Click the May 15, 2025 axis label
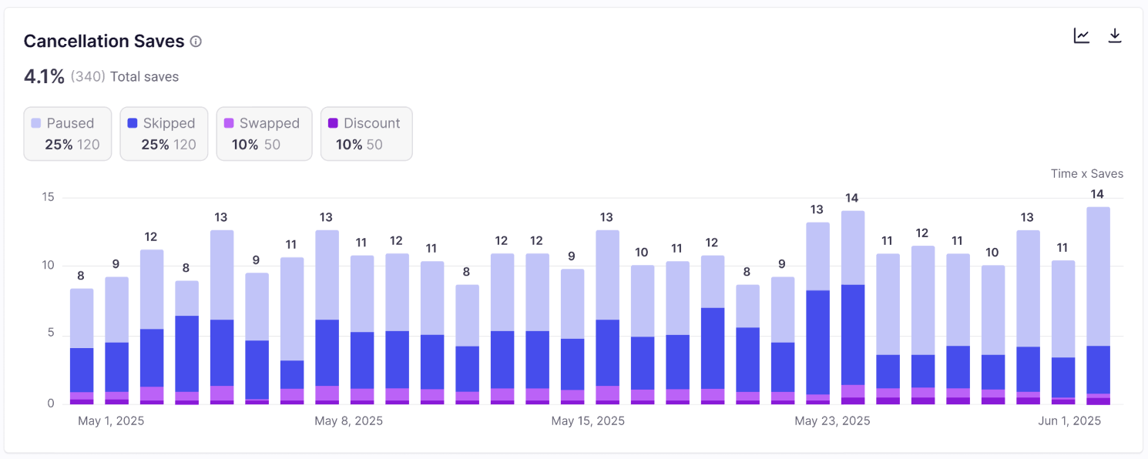Viewport: 1148px width, 459px height. click(588, 421)
